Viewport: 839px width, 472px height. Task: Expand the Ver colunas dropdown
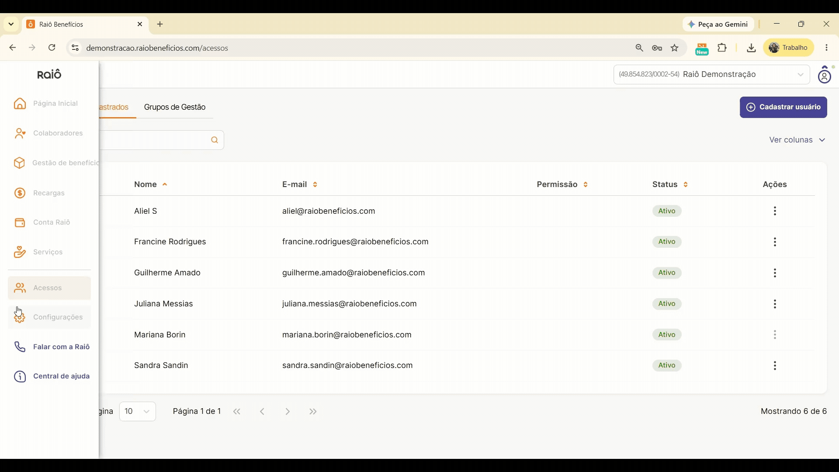[798, 141]
